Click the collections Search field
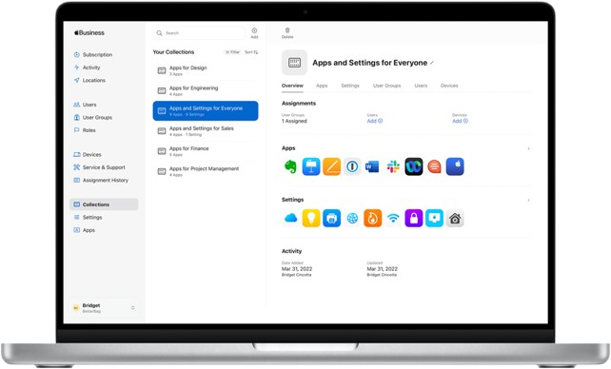 pyautogui.click(x=199, y=33)
